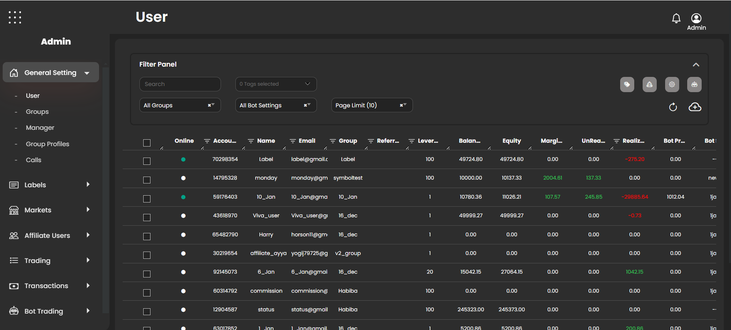Click the gear settings action button
The image size is (731, 330).
pyautogui.click(x=672, y=84)
